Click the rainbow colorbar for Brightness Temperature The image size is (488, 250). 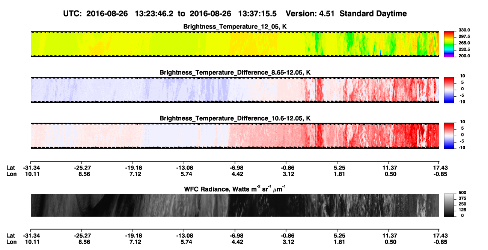[449, 44]
